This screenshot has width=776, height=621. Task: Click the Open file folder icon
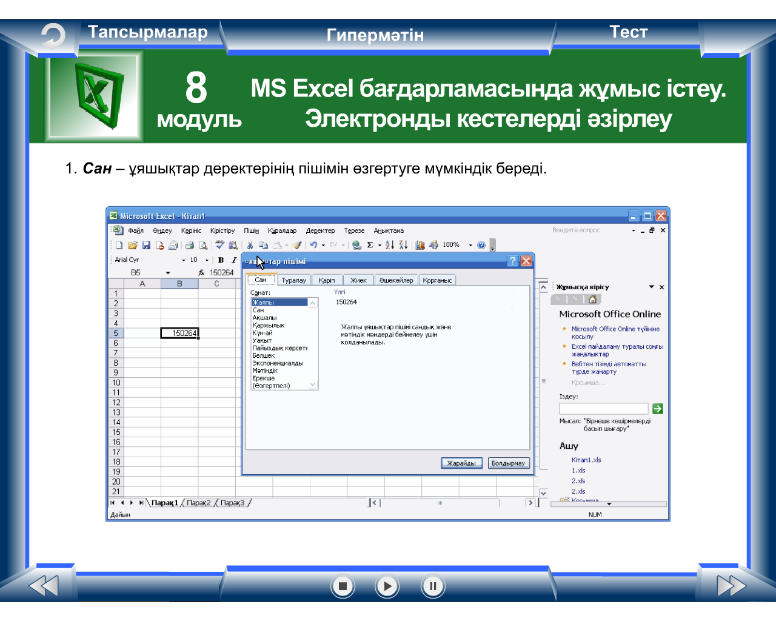tap(132, 245)
